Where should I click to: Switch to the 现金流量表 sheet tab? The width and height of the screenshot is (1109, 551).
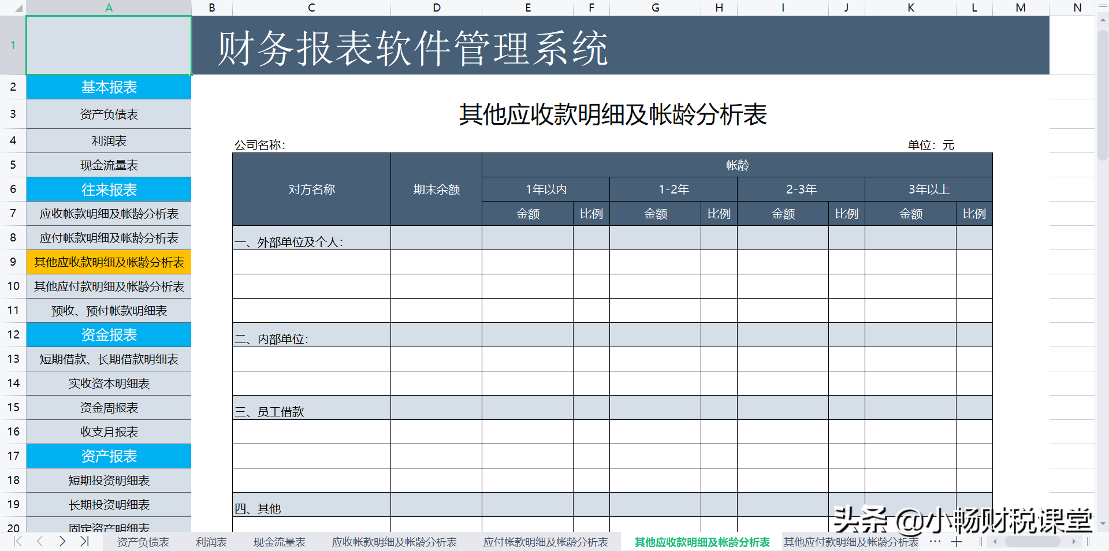279,542
